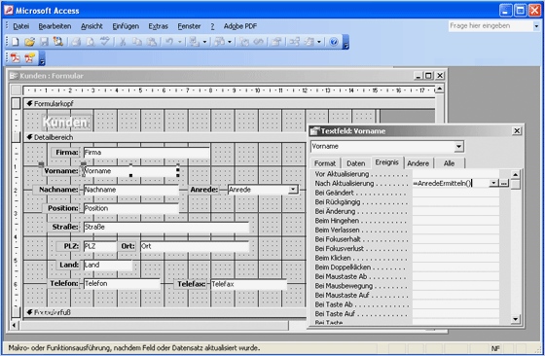The height and width of the screenshot is (356, 545).
Task: Click the Cut scissors icon
Action: tap(123, 42)
